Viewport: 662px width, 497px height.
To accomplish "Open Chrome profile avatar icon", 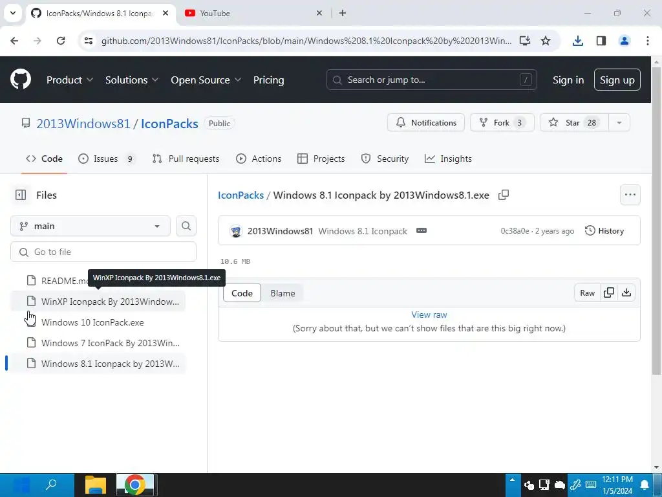I will 625,41.
